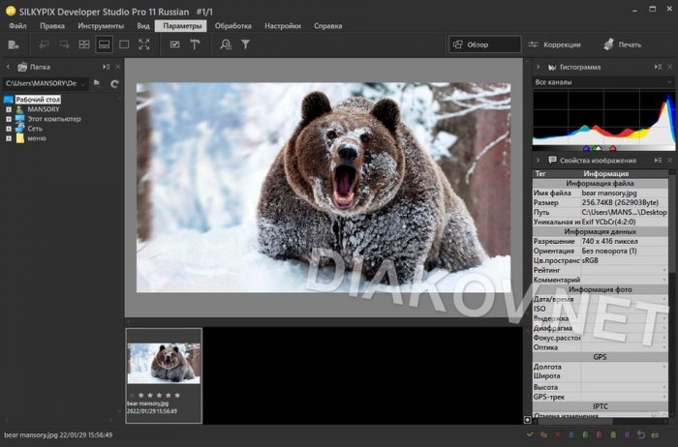
Task: Expand the 'Этот компьютер' tree node
Action: click(x=8, y=119)
